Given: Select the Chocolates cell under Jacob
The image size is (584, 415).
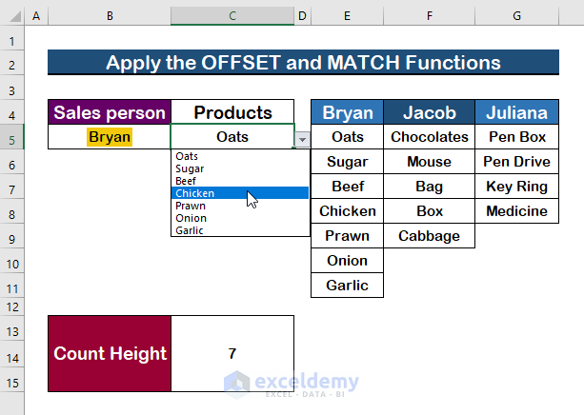Looking at the screenshot, I should [429, 137].
